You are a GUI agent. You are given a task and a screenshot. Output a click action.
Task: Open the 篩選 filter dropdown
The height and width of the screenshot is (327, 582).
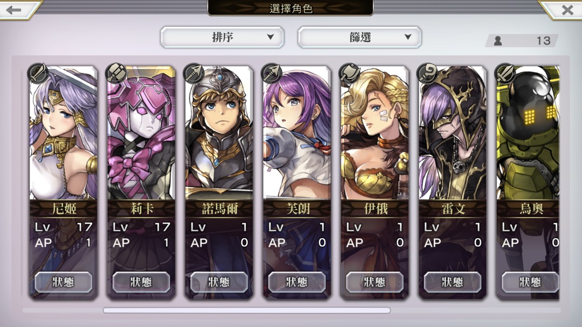pyautogui.click(x=359, y=37)
